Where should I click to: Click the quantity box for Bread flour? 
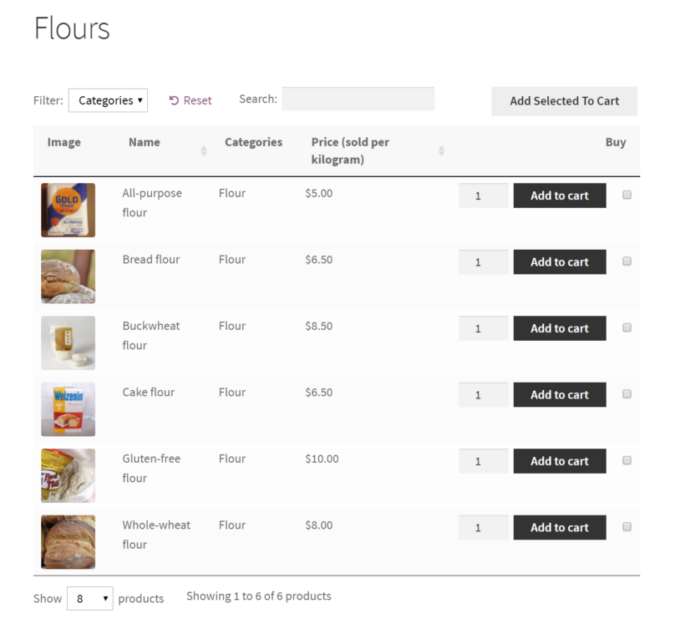point(483,261)
